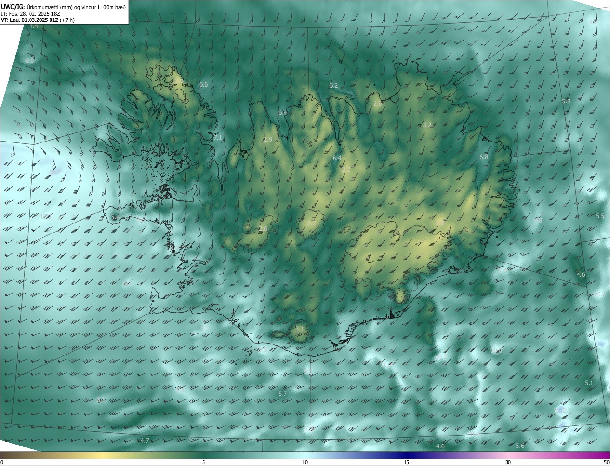Click the valid time line 'VT: Lau. 01.03.2025 01Z (+7 h)'
Image resolution: width=610 pixels, height=466 pixels.
[x=38, y=20]
